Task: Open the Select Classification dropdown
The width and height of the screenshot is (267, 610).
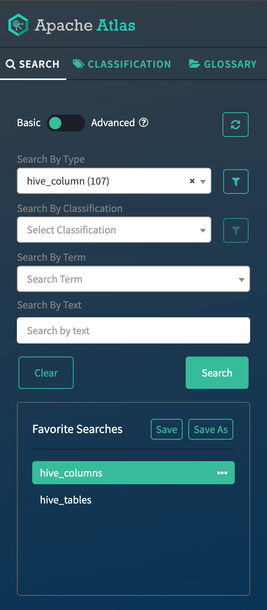Action: (114, 230)
